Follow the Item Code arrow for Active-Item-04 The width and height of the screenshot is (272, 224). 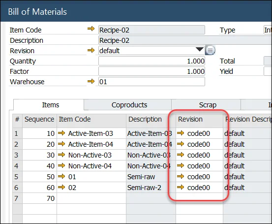pos(61,144)
